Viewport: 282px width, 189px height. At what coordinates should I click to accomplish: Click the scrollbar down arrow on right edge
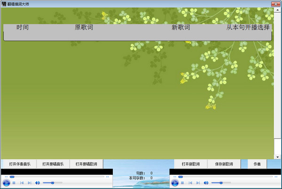click(x=278, y=157)
